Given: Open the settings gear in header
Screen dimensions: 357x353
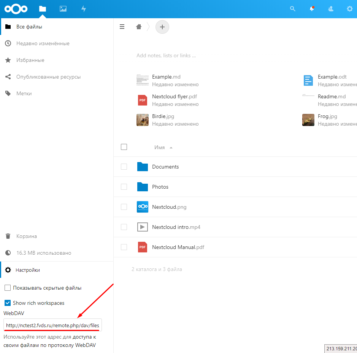Looking at the screenshot, I should (x=349, y=9).
